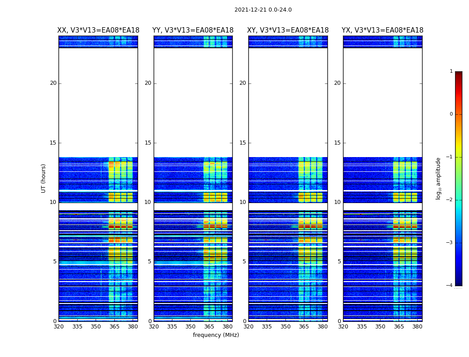Click the 380 tick label under YX panel
The width and height of the screenshot is (469, 357).
(417, 327)
